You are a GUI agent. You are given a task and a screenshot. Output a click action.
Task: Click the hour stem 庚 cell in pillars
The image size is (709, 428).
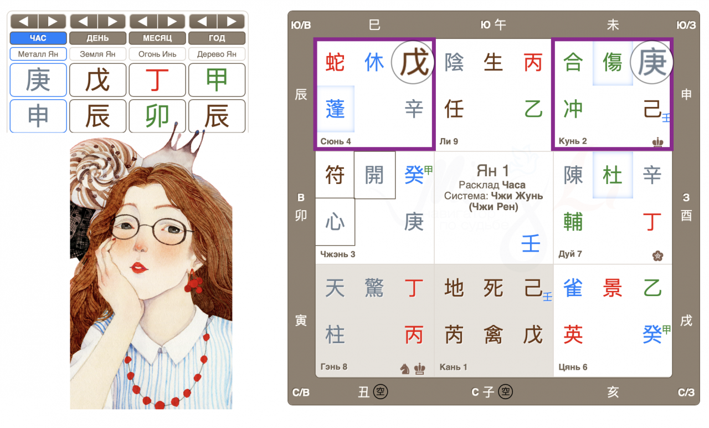[x=38, y=80]
